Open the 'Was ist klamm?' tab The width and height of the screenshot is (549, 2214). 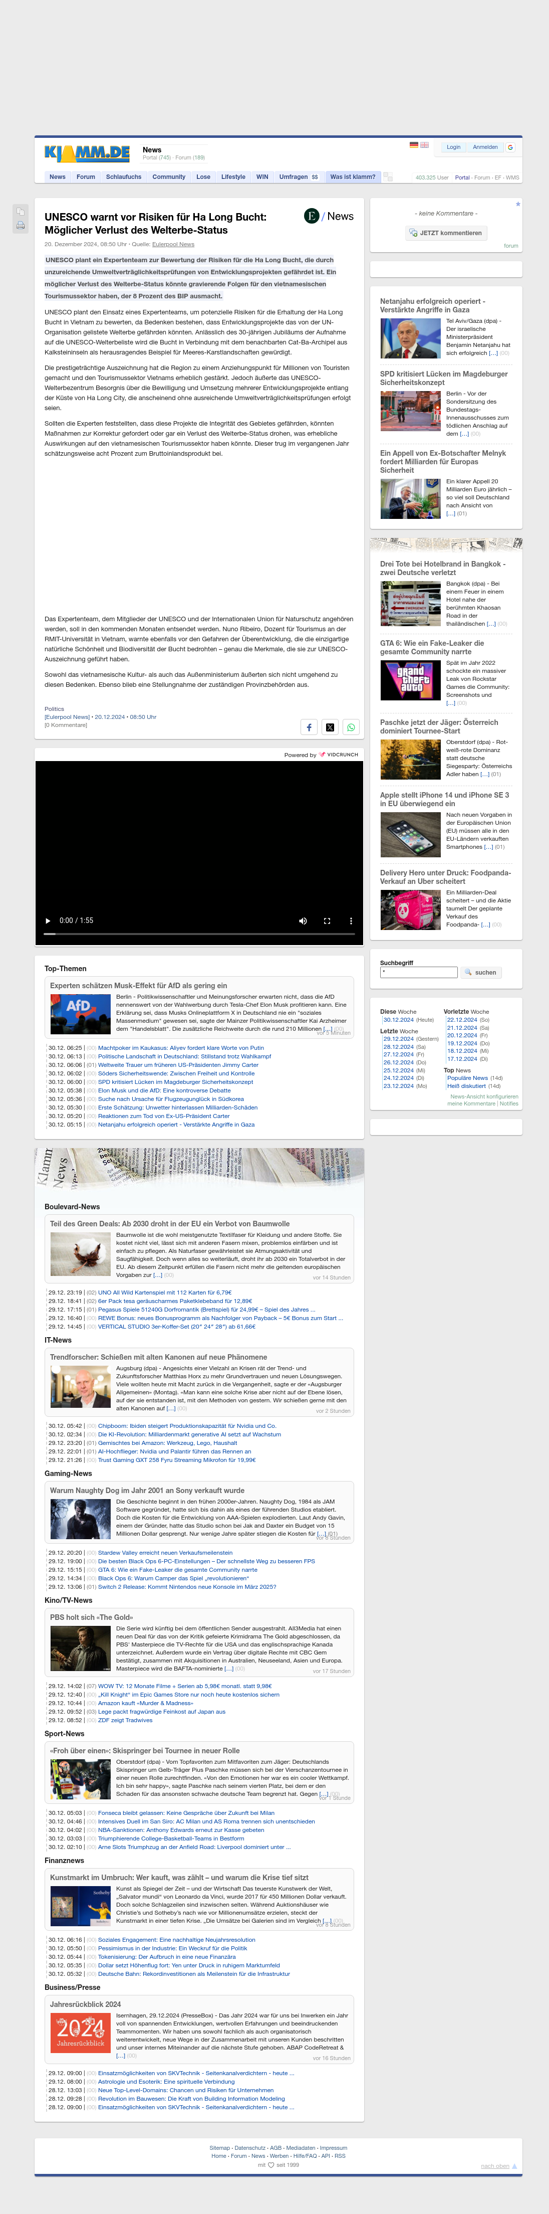pos(352,177)
